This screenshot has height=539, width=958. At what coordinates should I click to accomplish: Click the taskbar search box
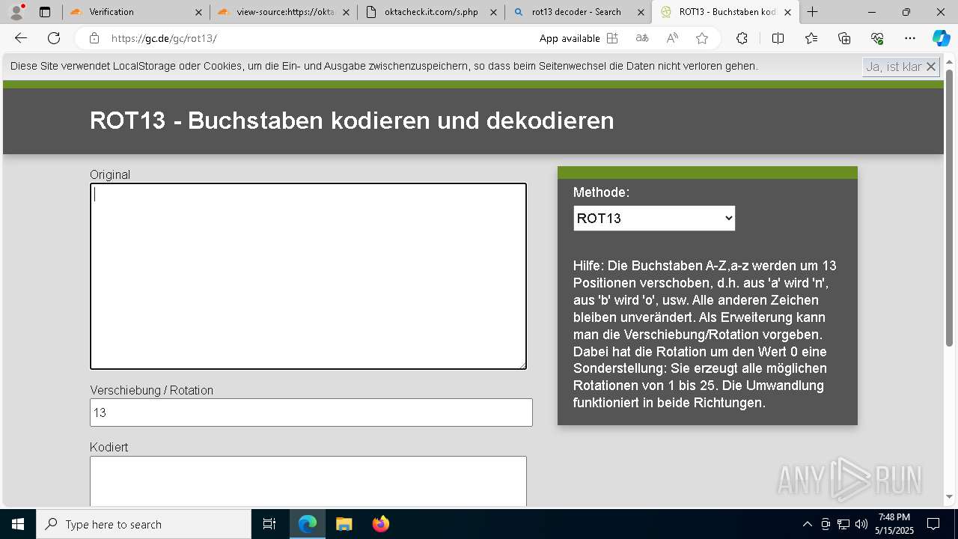click(x=144, y=524)
